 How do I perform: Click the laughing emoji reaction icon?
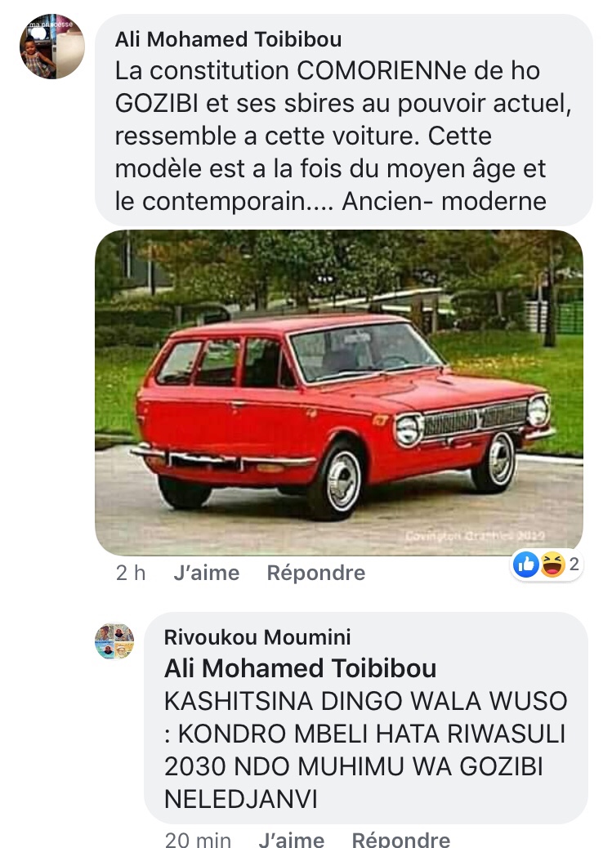coord(552,565)
